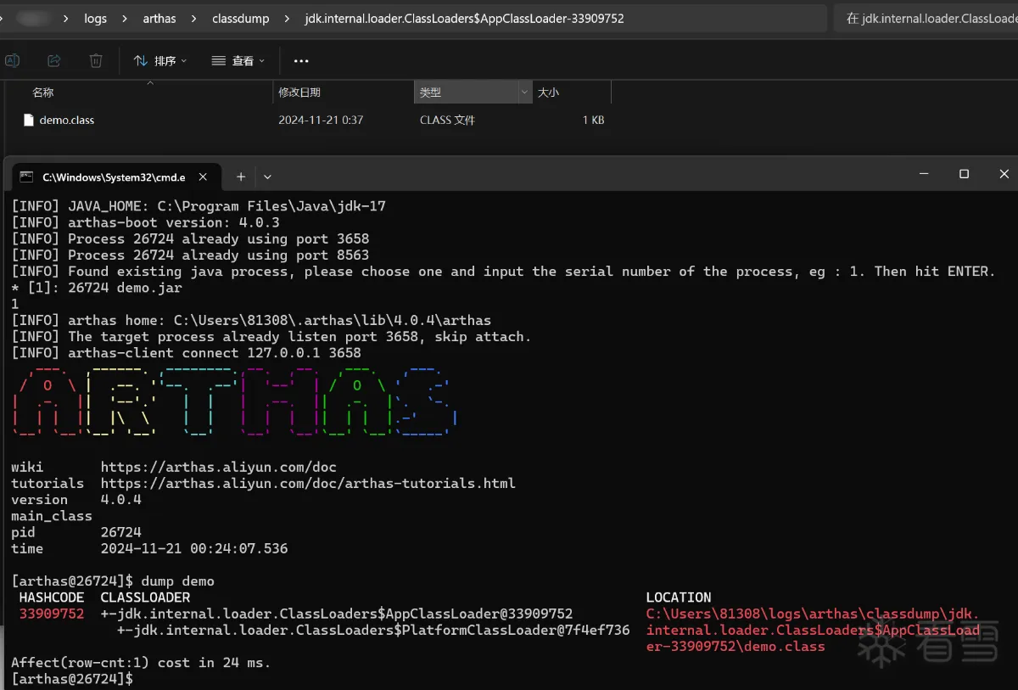The image size is (1018, 690).
Task: Open the 查看 view menu
Action: click(238, 60)
